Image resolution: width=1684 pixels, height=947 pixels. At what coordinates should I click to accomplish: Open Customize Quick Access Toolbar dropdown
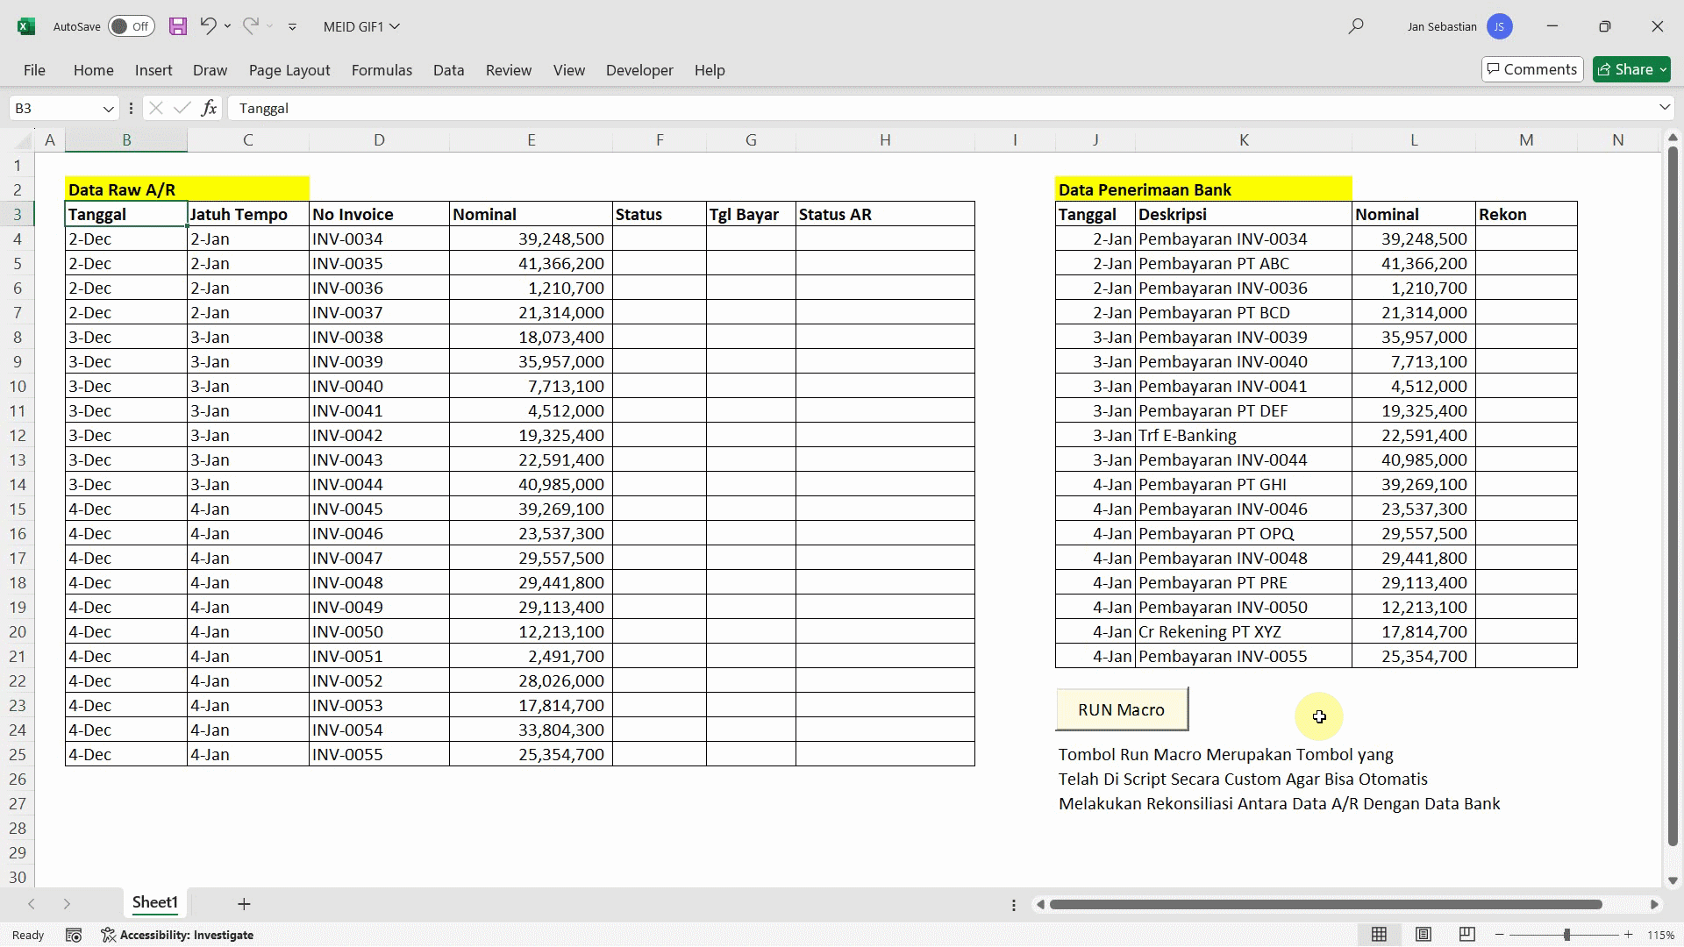pyautogui.click(x=292, y=27)
